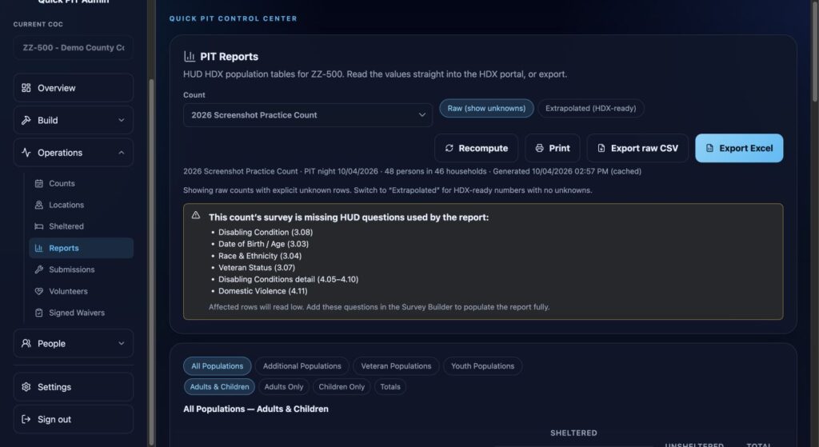
Task: Click the Signed Waivers clipboard icon
Action: click(x=38, y=313)
